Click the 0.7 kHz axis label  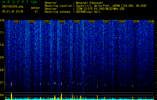click(2, 82)
